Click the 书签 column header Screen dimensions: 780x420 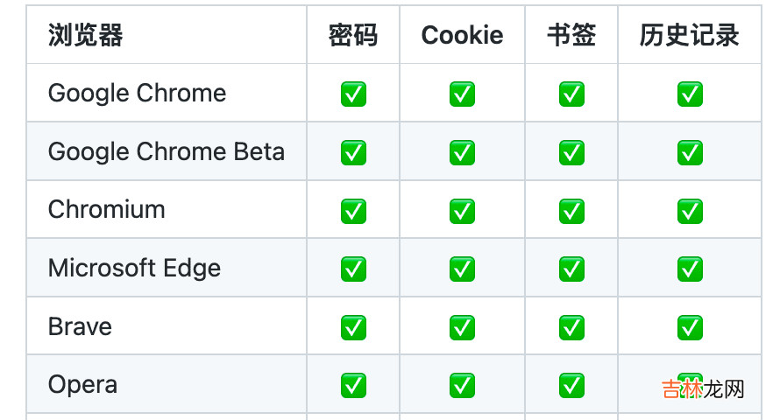pos(571,35)
